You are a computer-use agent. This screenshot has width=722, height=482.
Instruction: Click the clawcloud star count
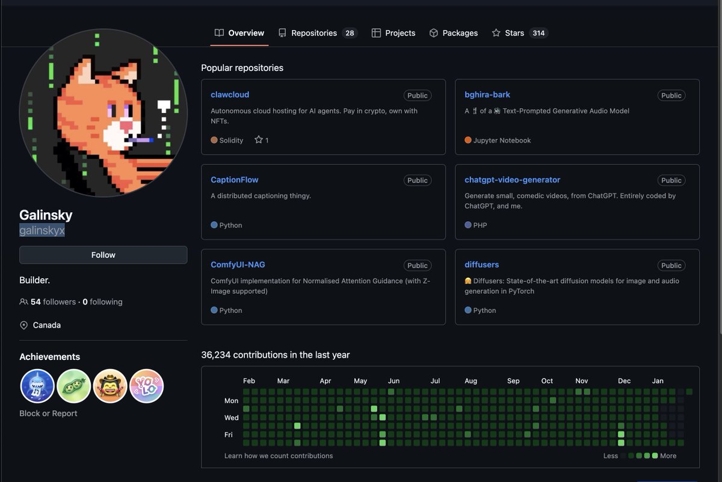[x=262, y=140]
